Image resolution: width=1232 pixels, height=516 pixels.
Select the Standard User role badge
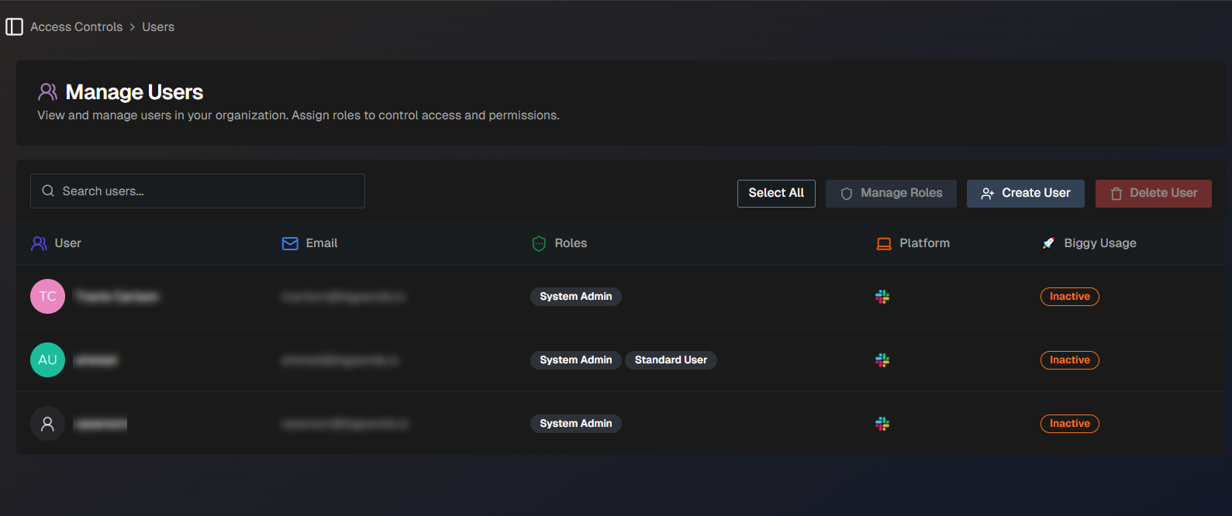(671, 360)
